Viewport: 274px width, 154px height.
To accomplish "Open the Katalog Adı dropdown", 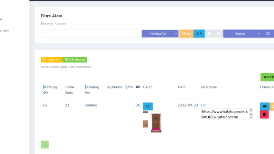I will pos(160,33).
